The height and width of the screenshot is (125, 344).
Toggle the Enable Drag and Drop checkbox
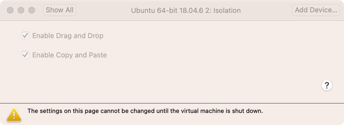coord(25,35)
